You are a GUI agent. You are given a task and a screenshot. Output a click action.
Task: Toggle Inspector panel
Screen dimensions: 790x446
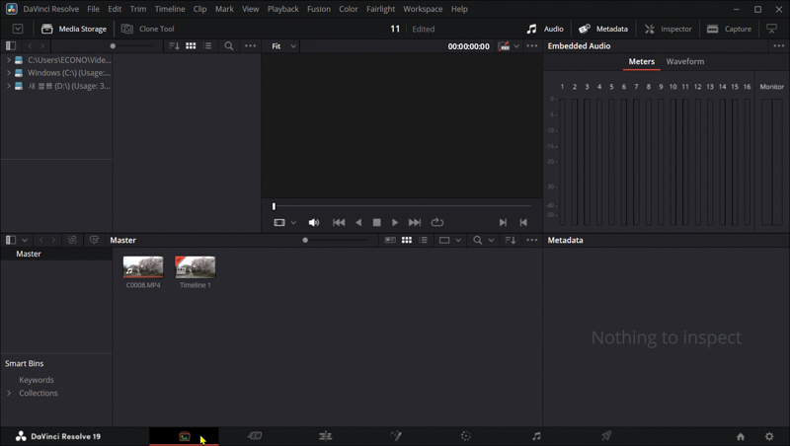[x=669, y=29]
